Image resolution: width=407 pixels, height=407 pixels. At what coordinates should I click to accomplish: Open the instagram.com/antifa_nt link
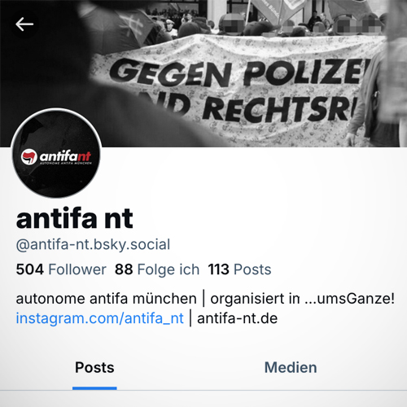point(100,318)
